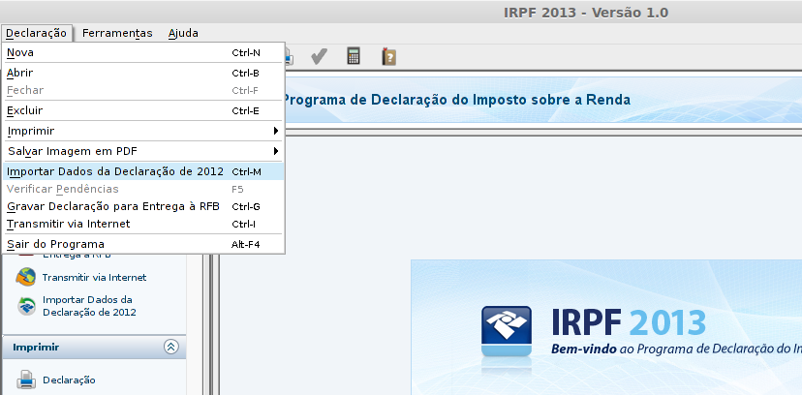802x395 pixels.
Task: Click the IRPF 2013 welcome title text
Action: pyautogui.click(x=629, y=322)
